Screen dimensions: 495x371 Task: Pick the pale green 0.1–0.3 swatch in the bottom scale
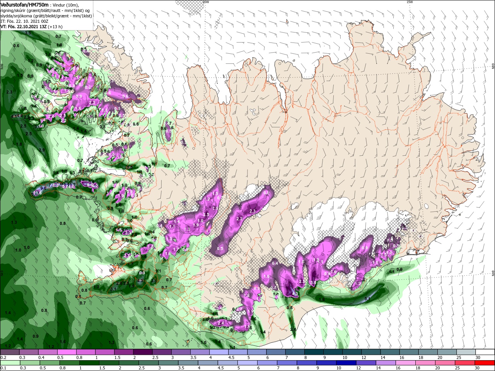(10, 363)
